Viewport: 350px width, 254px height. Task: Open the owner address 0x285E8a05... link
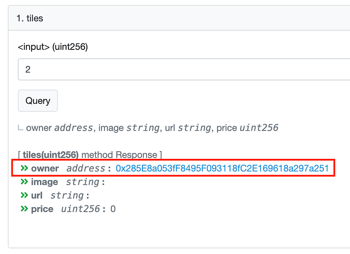pos(222,168)
